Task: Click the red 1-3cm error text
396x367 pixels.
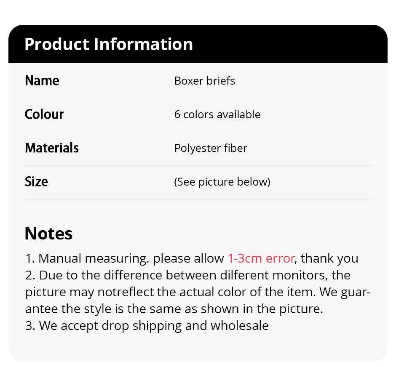Action: pyautogui.click(x=261, y=258)
